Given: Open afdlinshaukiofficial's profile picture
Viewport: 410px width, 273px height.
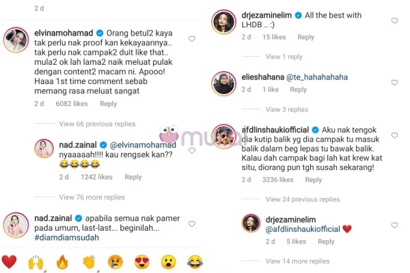Looking at the screenshot, I should [223, 136].
